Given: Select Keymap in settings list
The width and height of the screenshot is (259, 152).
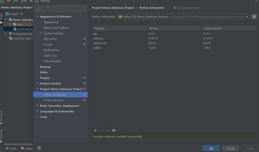Looking at the screenshot, I should [45, 67].
